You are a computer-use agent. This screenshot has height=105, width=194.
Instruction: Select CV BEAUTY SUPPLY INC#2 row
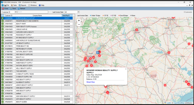[x=37, y=74]
